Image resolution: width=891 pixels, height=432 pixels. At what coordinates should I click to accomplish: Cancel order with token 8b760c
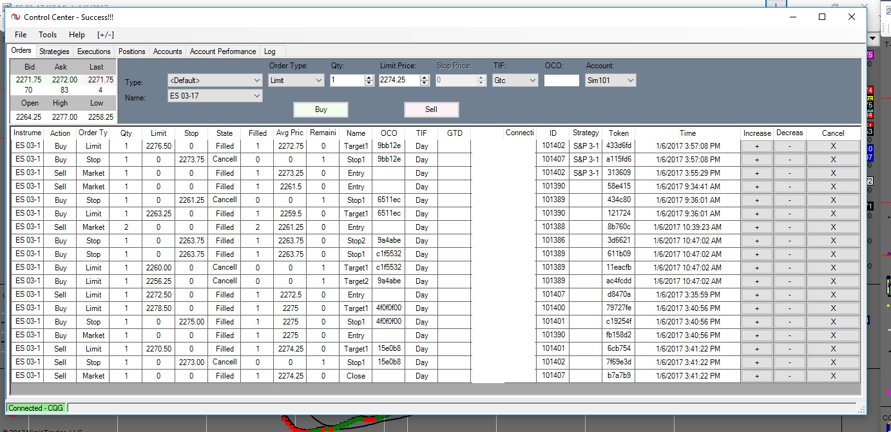[x=833, y=227]
